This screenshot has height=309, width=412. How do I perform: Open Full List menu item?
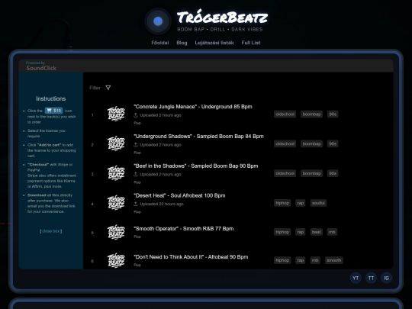(x=251, y=43)
